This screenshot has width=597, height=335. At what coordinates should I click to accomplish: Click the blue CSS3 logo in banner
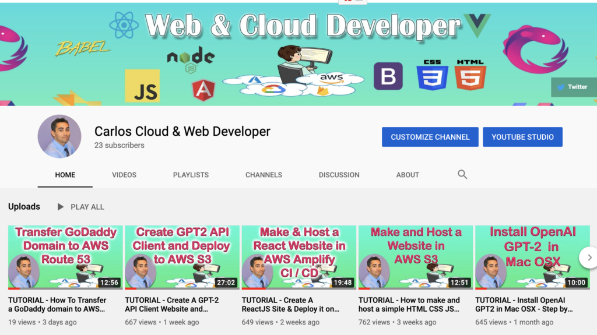[x=432, y=75]
